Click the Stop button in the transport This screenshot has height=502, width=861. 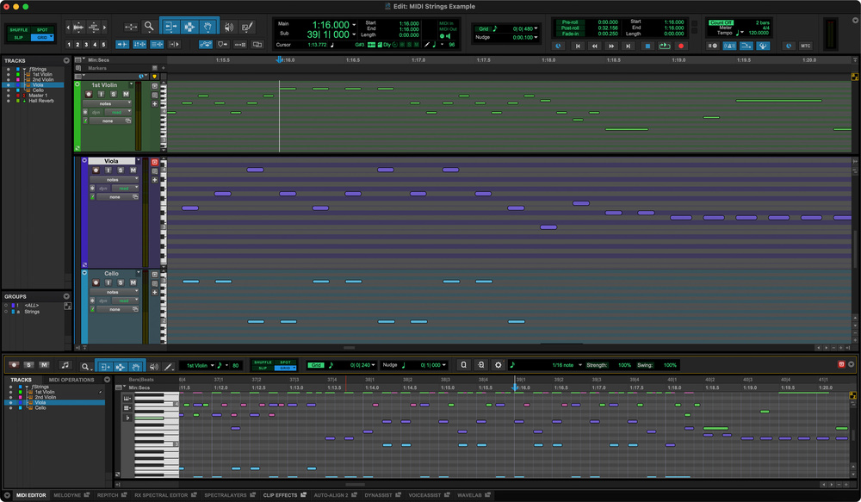[x=647, y=46]
